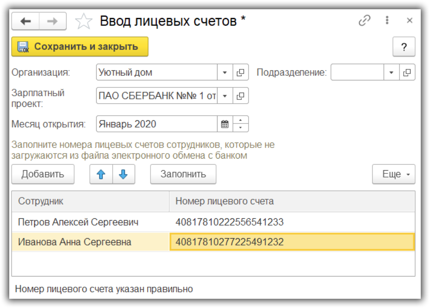Expand the Зарплатный проект dropdown list
430x308 pixels.
click(225, 96)
